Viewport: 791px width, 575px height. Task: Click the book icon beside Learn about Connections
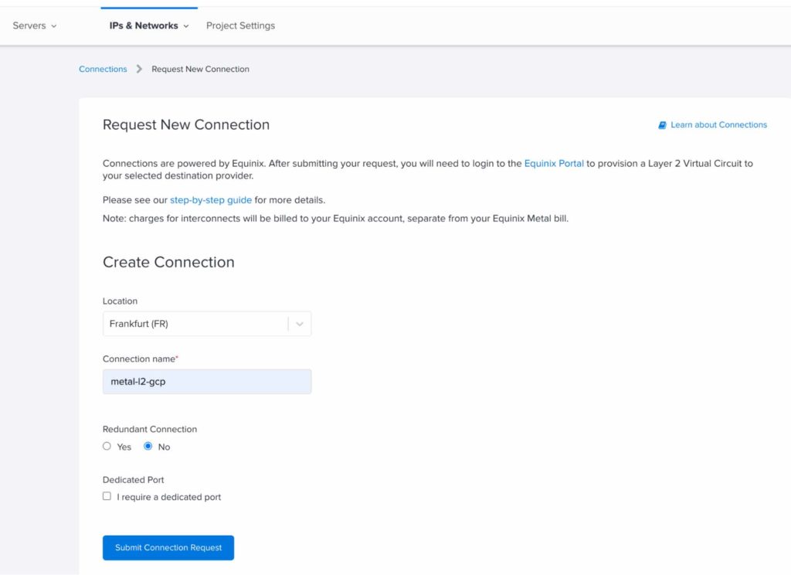[x=661, y=124]
